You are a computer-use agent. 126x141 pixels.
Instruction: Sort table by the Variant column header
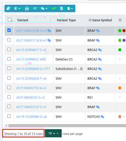pos(23,20)
